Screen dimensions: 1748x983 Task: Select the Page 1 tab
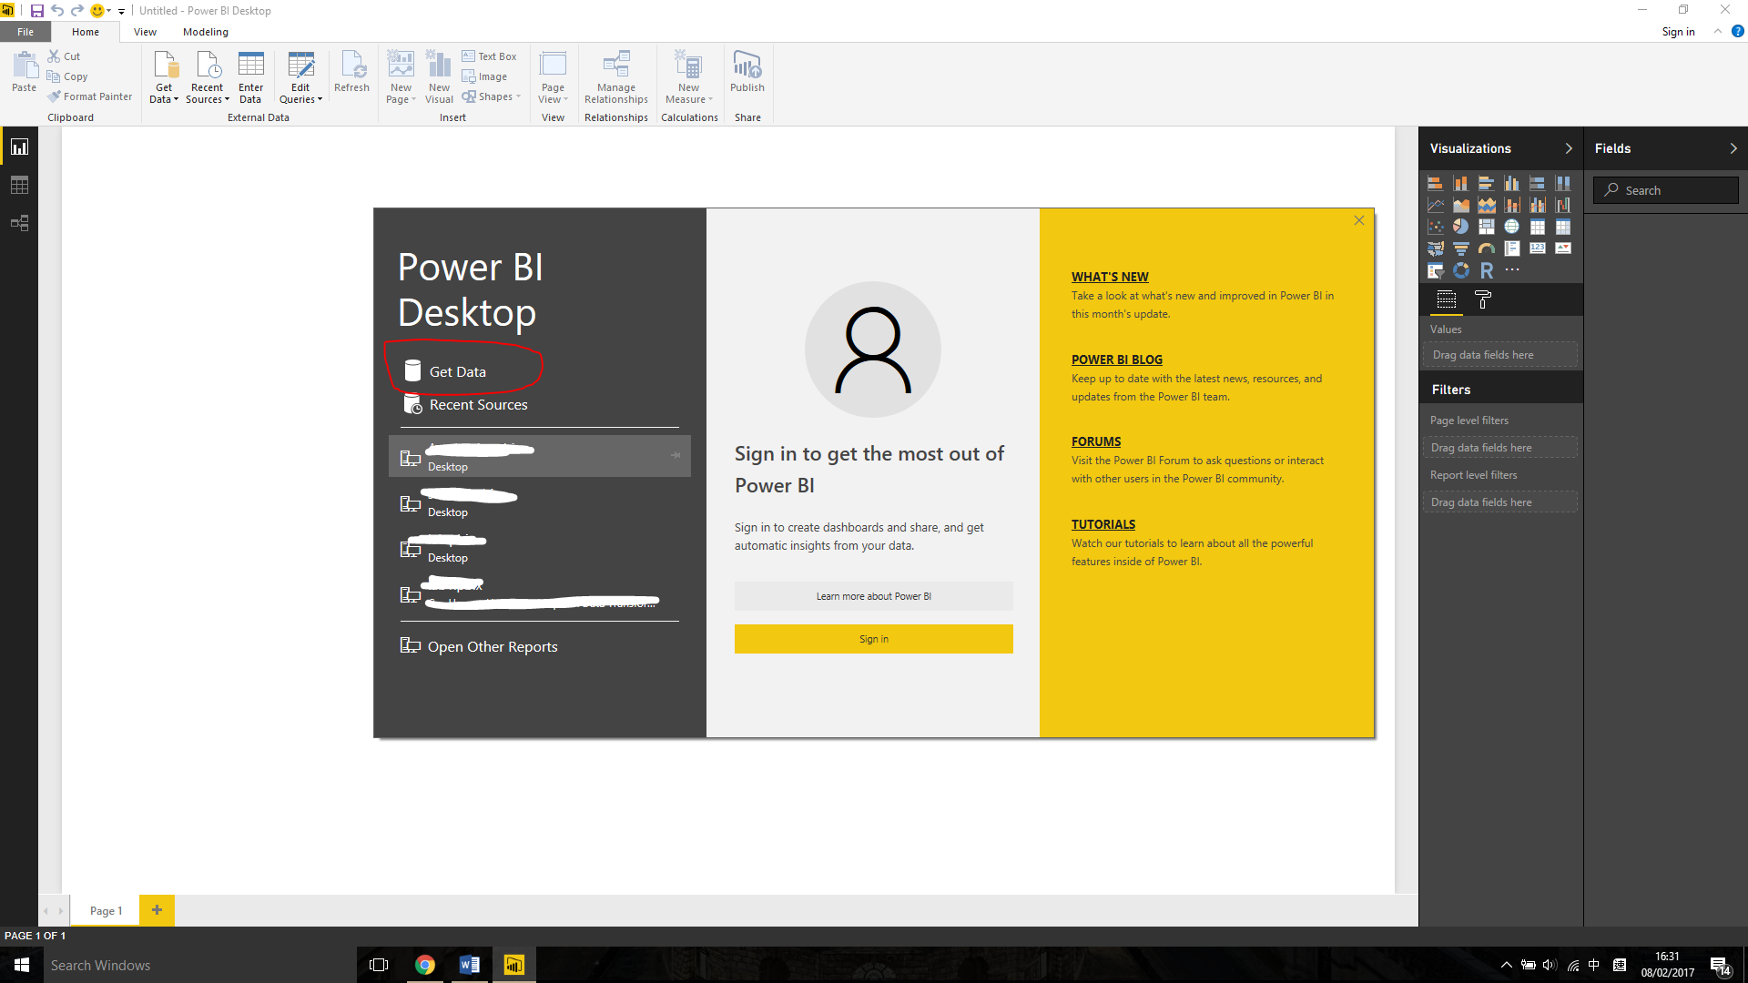click(106, 910)
